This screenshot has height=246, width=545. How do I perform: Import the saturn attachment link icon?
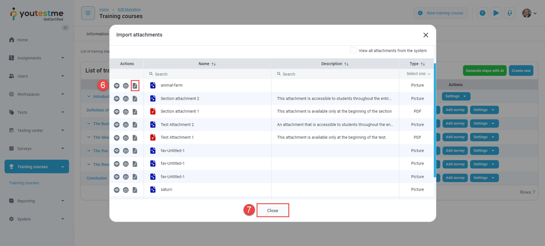pos(135,190)
